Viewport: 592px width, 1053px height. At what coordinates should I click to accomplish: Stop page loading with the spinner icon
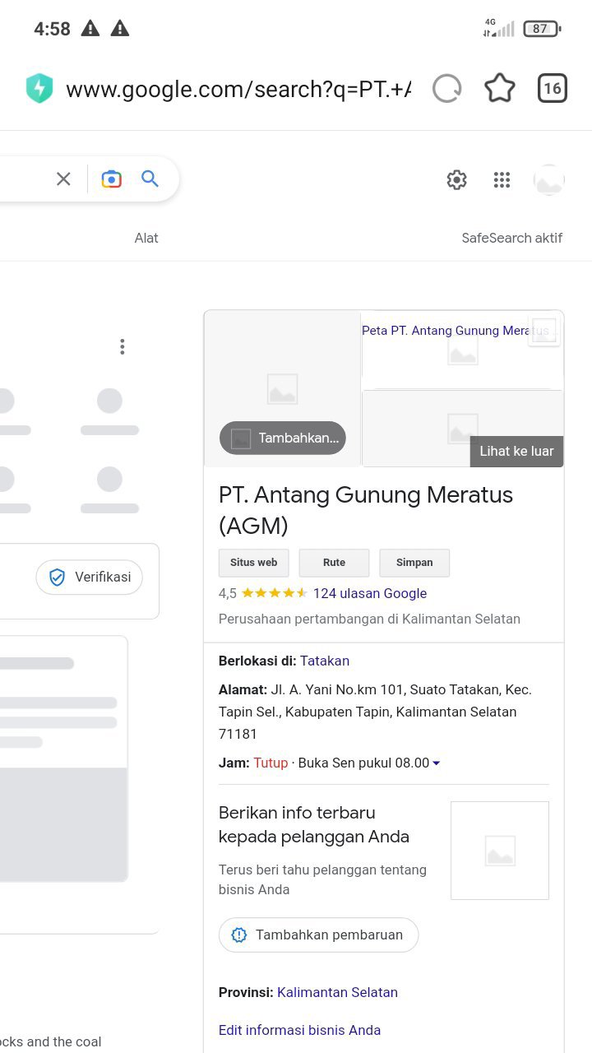tap(447, 88)
